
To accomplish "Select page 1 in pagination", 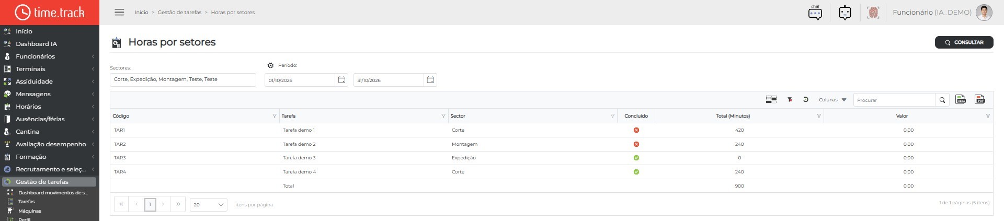I will click(x=150, y=204).
